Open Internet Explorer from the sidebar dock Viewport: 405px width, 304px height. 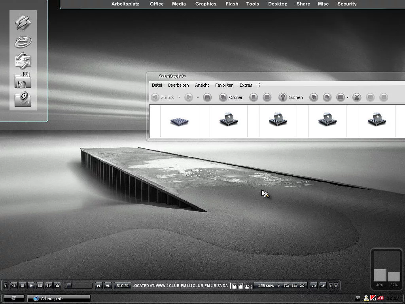23,42
